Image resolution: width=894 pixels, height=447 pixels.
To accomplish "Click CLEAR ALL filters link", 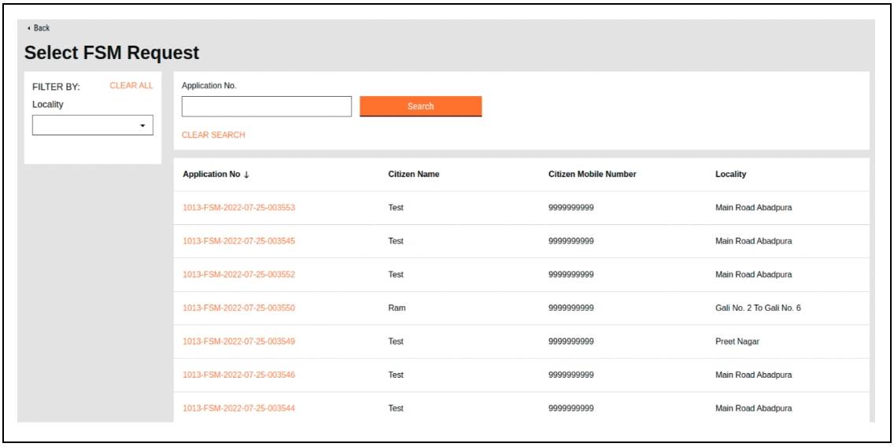I will [x=131, y=86].
